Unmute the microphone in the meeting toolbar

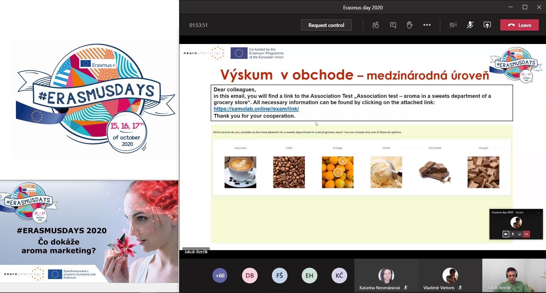pos(470,25)
